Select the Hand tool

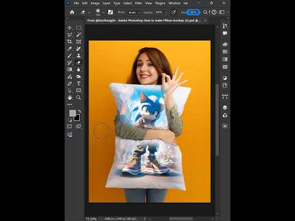(69, 98)
